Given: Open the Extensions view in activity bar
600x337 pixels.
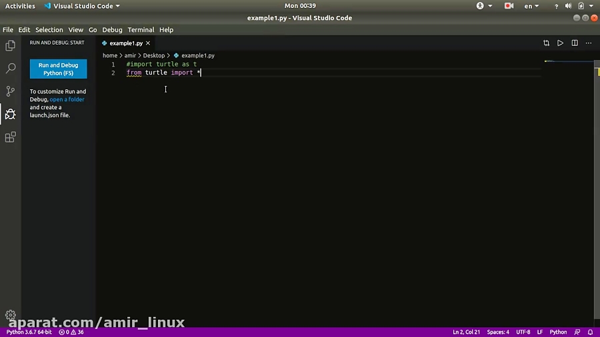Looking at the screenshot, I should coord(10,137).
